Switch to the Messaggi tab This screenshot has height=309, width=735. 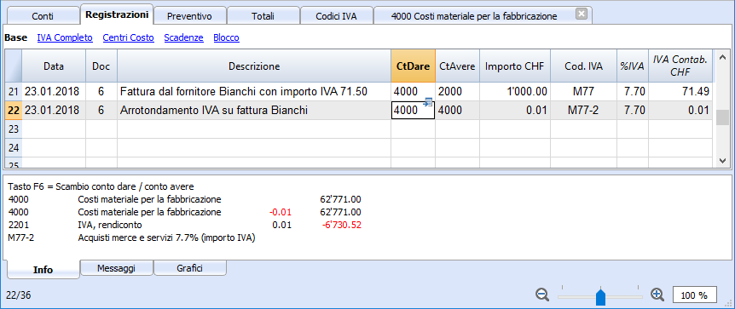click(x=116, y=268)
